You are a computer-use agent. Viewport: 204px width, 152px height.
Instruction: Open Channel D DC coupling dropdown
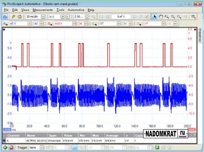click(175, 24)
